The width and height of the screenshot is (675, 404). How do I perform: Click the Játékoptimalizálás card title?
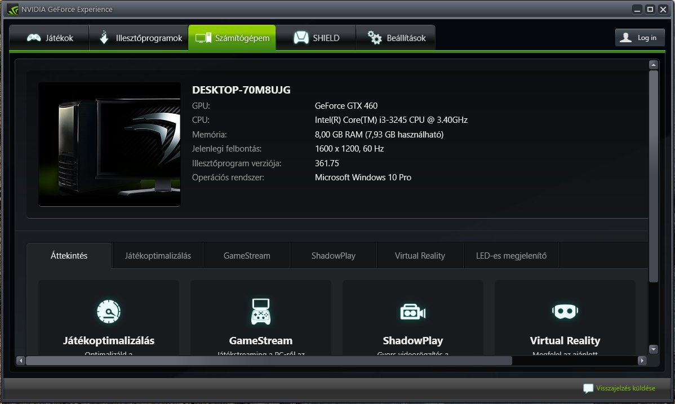[x=109, y=341]
